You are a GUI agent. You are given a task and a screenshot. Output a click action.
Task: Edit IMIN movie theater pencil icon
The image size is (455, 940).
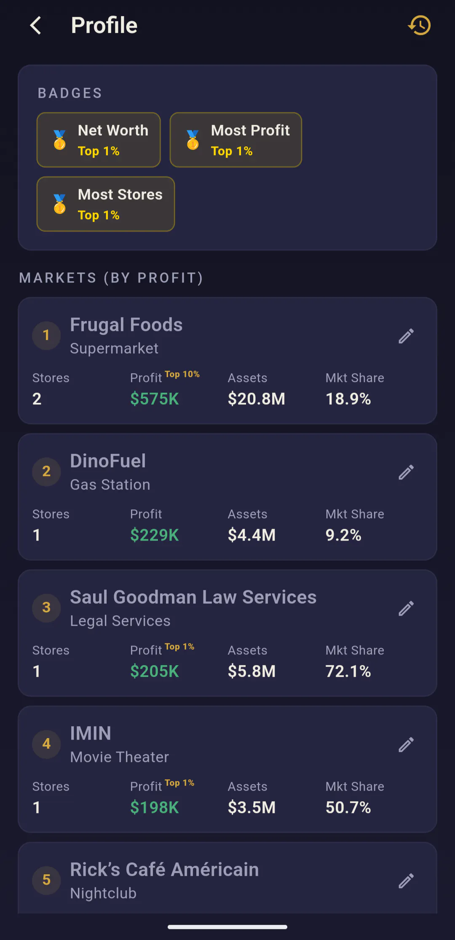(406, 745)
